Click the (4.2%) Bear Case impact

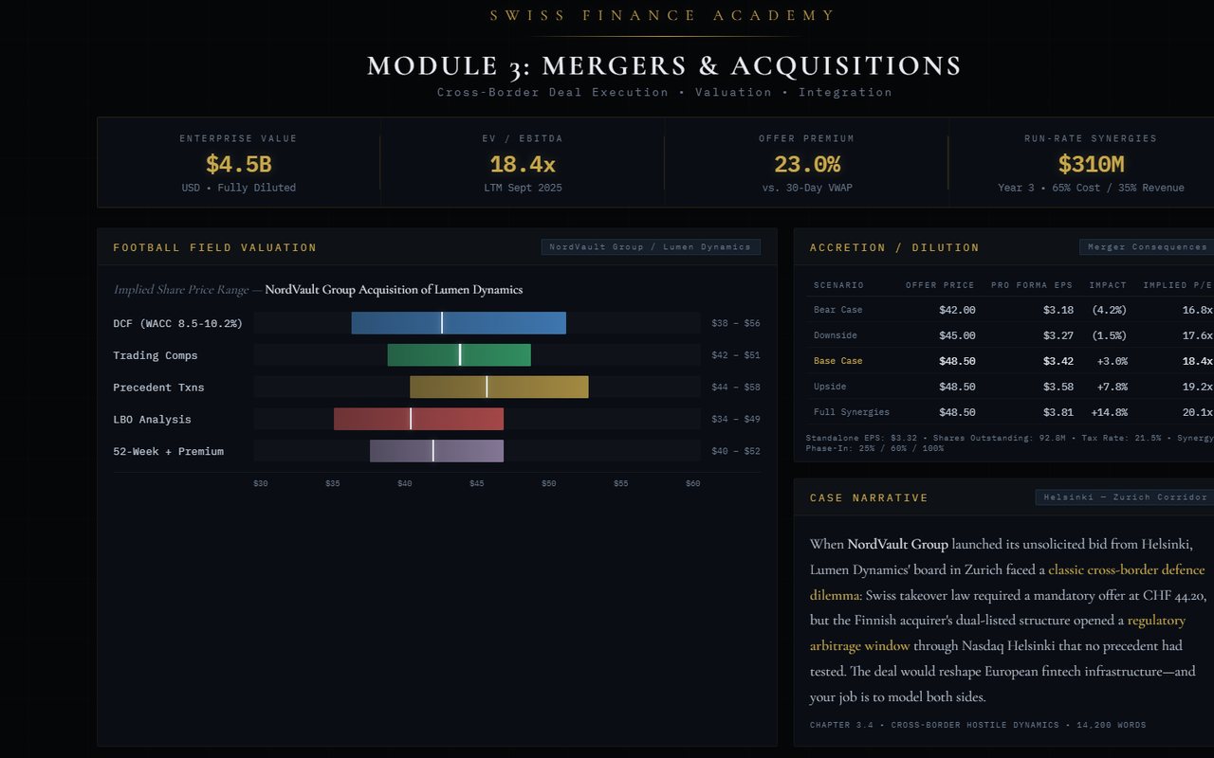click(x=1109, y=310)
